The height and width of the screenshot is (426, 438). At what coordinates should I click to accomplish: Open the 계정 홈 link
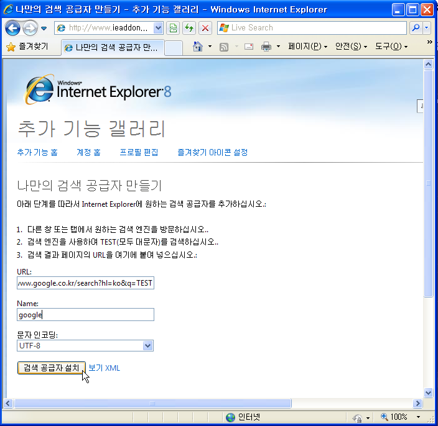click(x=88, y=153)
